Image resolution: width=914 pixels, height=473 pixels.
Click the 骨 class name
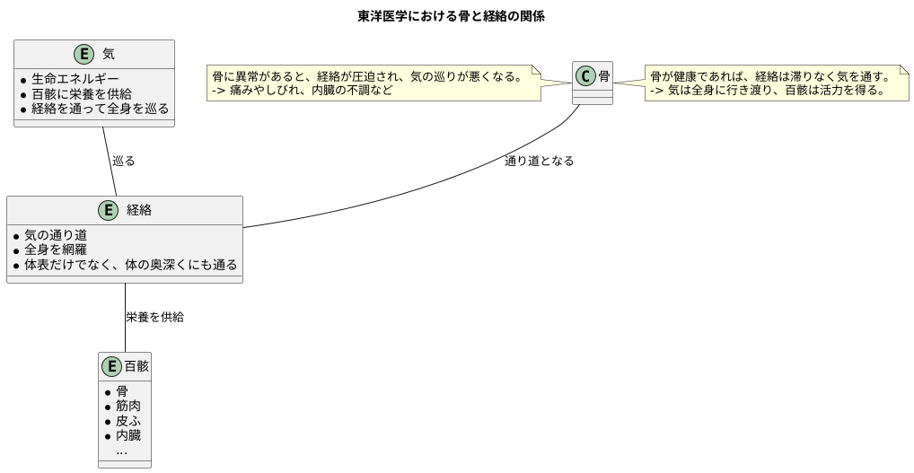[604, 75]
